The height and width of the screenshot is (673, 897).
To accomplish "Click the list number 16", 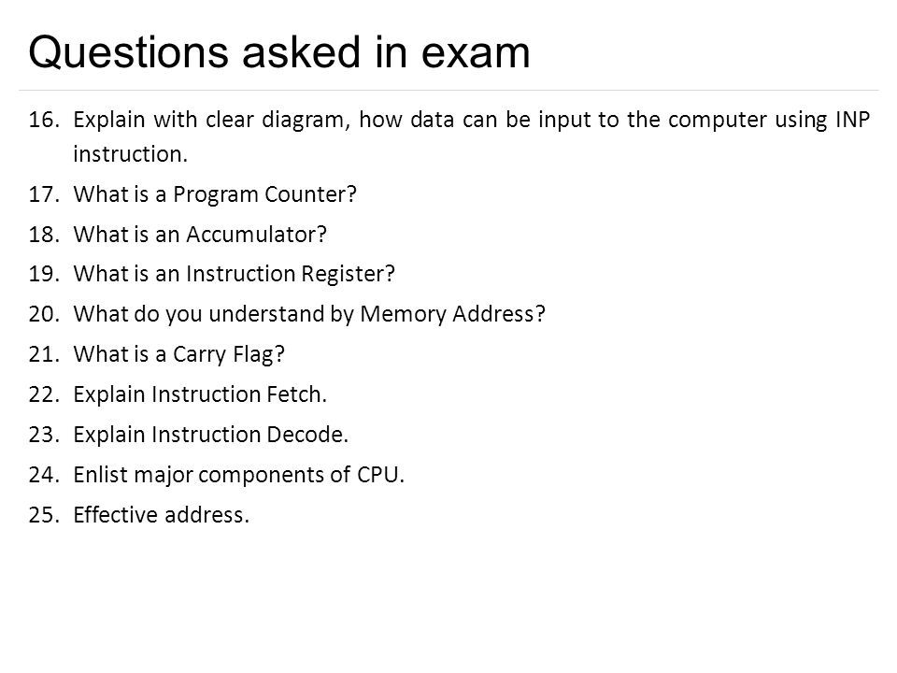I will point(44,121).
